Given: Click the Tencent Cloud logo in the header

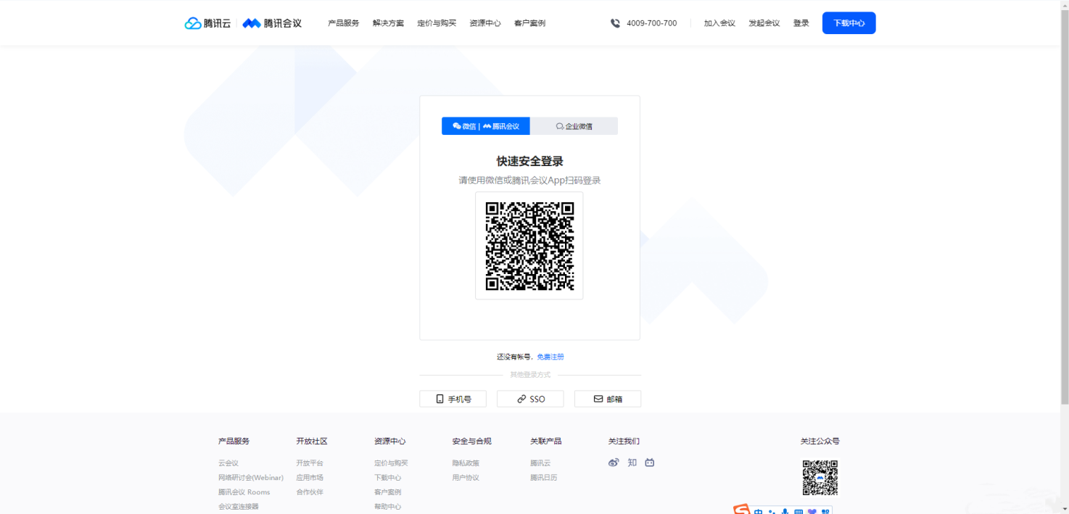Looking at the screenshot, I should point(207,23).
